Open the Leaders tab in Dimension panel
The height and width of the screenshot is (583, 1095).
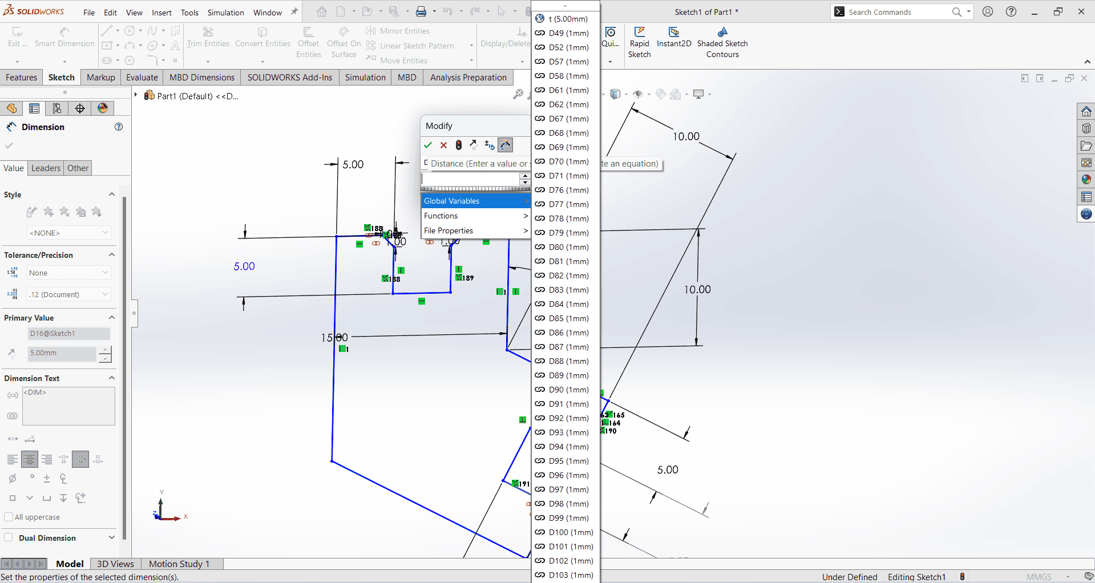pos(46,168)
